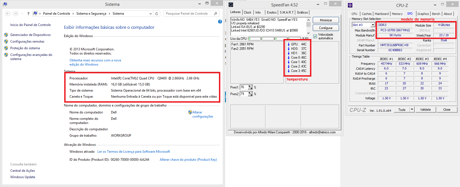Click the Pwm1 spinner arrows in SpeedFan
The image size is (460, 187).
point(250,87)
